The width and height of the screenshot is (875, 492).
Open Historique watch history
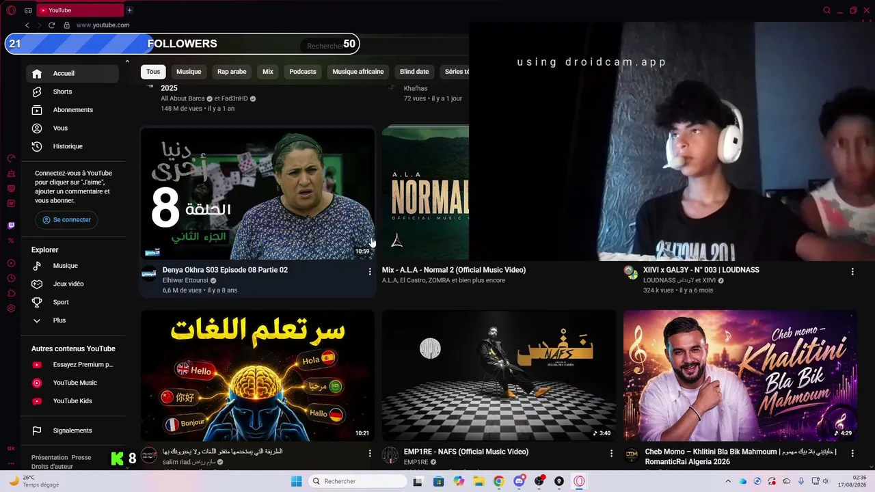(72, 146)
